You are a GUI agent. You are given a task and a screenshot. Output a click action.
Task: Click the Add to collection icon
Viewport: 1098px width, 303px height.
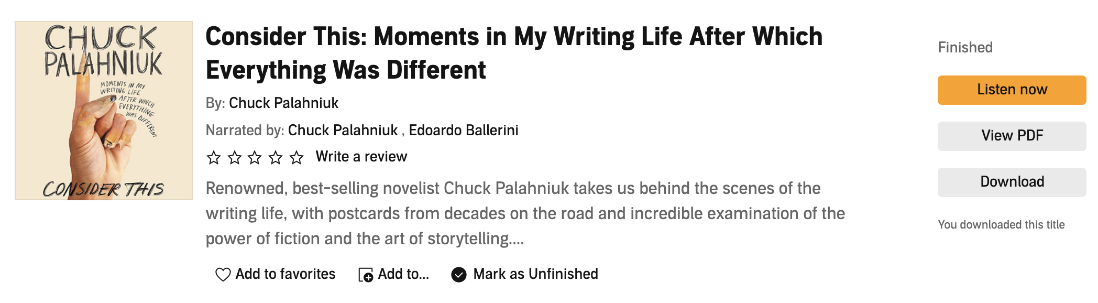365,275
